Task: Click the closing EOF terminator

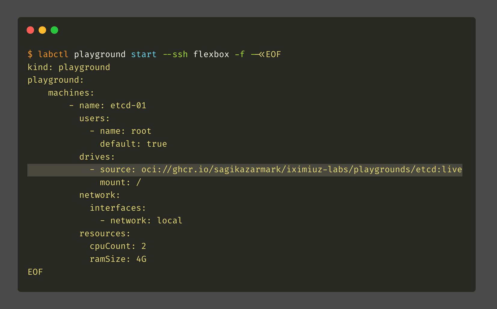Action: point(35,272)
